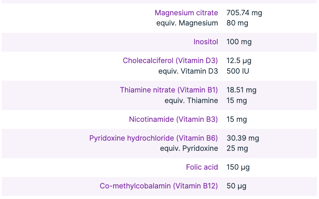Click the Inositol link
319x199 pixels.
pos(205,42)
